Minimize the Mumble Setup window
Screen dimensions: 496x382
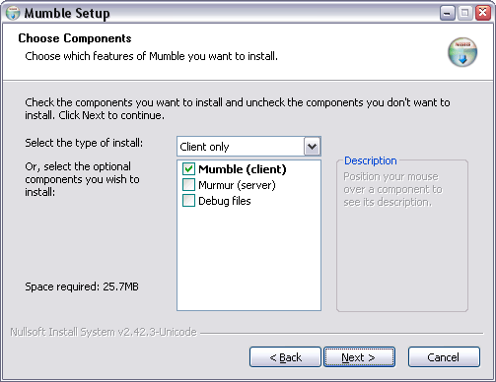(447, 13)
